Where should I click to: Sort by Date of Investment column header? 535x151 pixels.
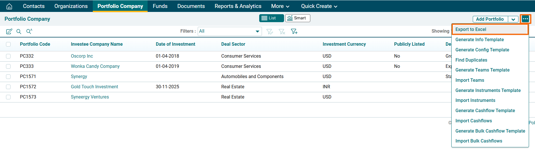pos(175,44)
